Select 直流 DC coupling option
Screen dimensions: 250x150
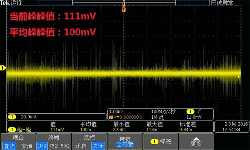tap(9, 146)
